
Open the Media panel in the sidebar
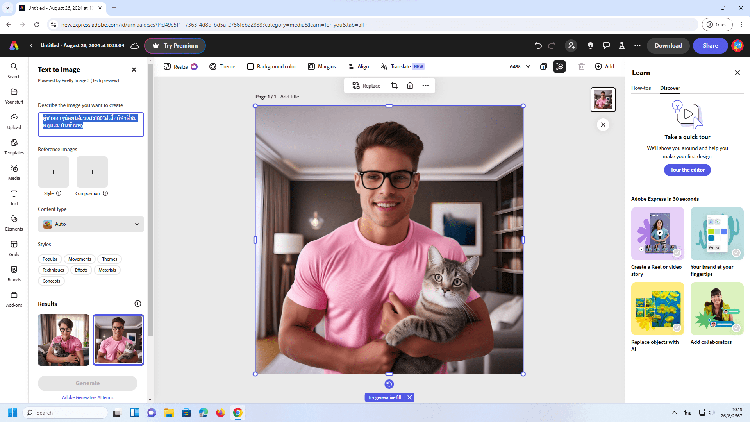pyautogui.click(x=14, y=172)
